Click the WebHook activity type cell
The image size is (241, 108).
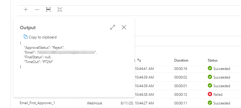[95, 103]
